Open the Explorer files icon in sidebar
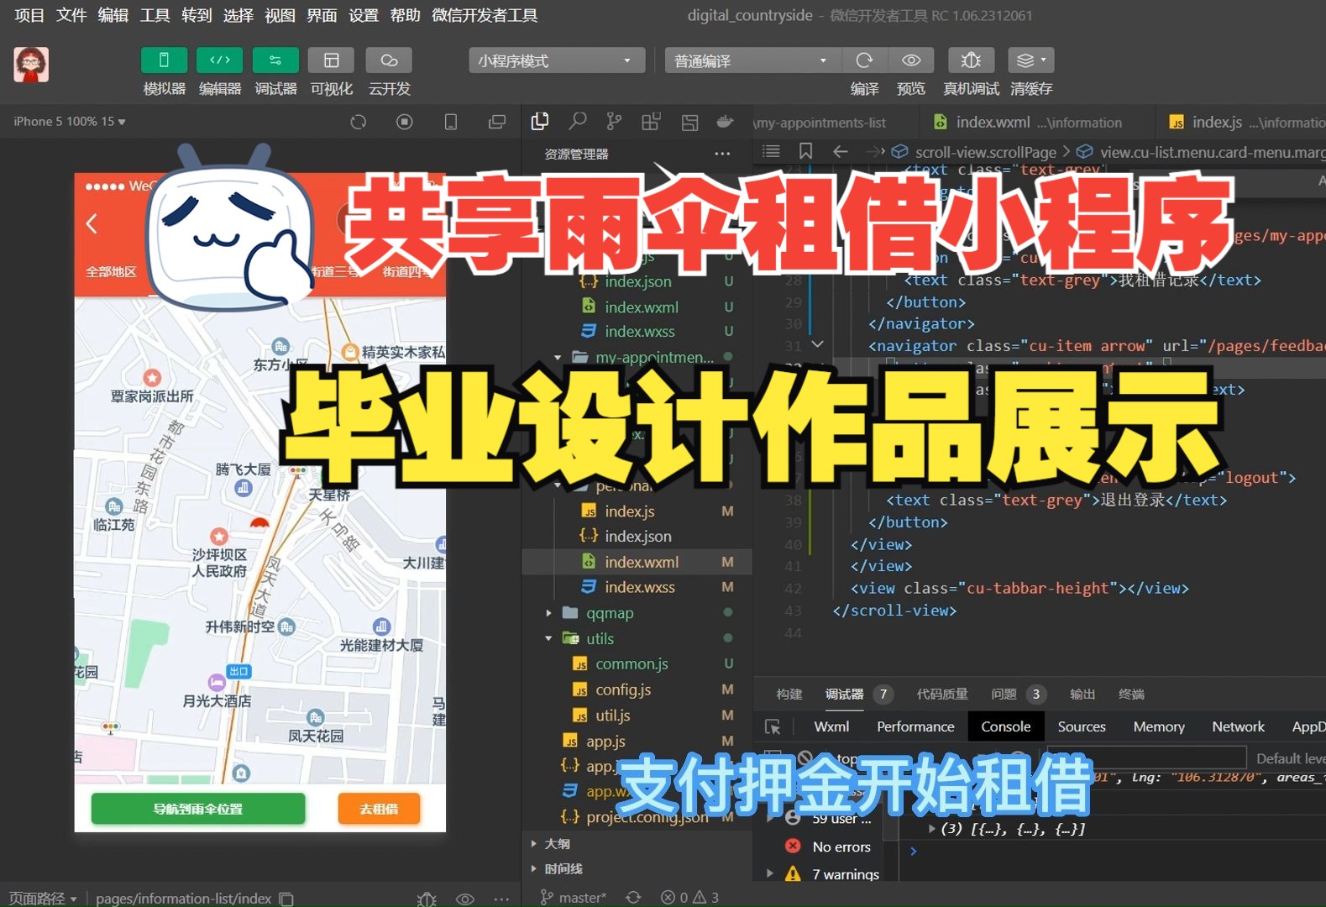This screenshot has width=1326, height=907. 540,122
